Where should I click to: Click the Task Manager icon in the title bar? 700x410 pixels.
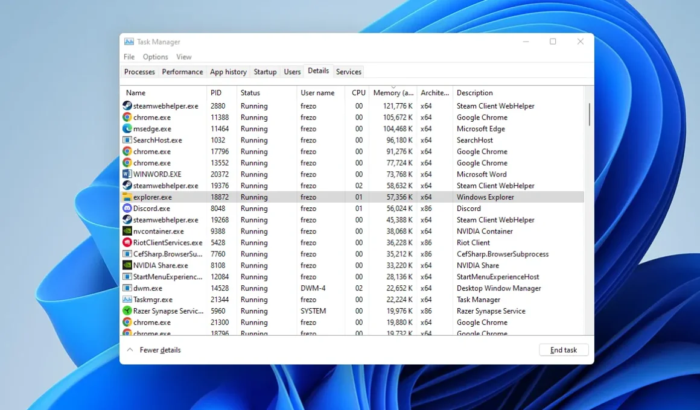pyautogui.click(x=129, y=42)
